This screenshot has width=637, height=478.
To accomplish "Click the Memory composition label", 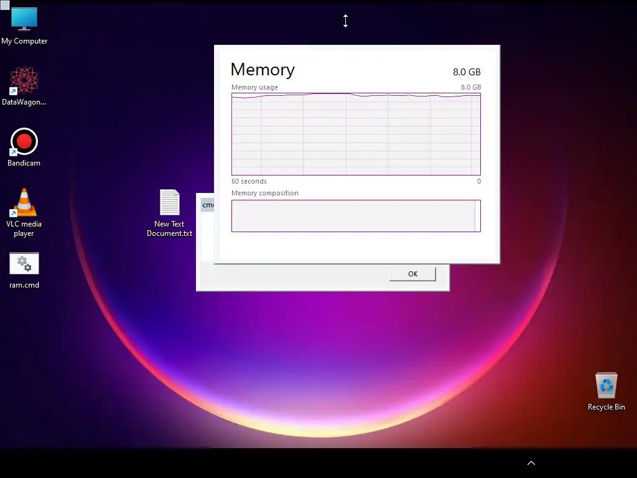I will point(265,193).
